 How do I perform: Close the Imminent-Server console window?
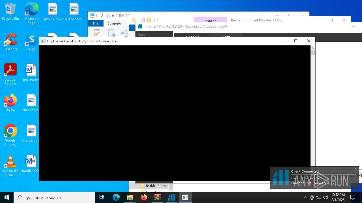pyautogui.click(x=309, y=41)
